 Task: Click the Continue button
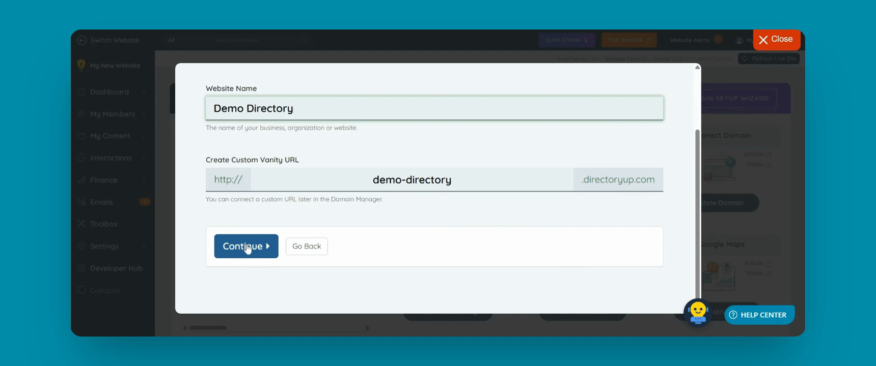pyautogui.click(x=246, y=246)
